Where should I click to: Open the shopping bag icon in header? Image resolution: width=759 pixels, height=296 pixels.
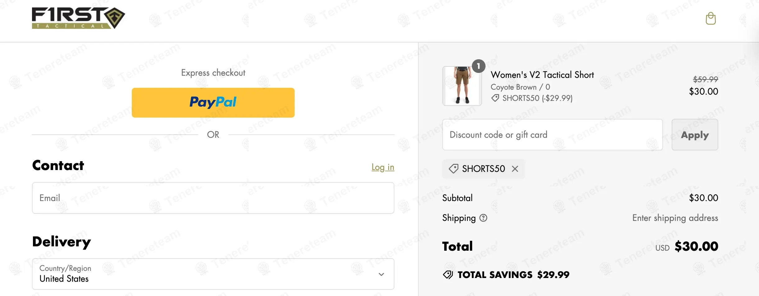(x=711, y=19)
